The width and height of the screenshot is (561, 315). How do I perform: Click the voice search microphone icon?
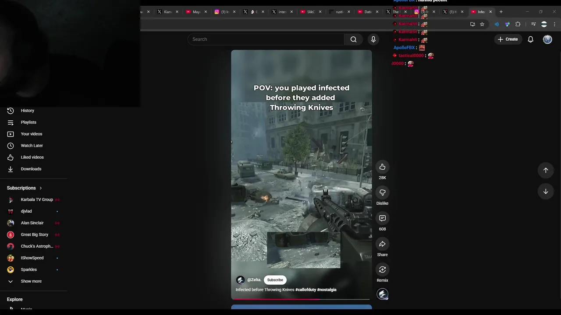[373, 39]
